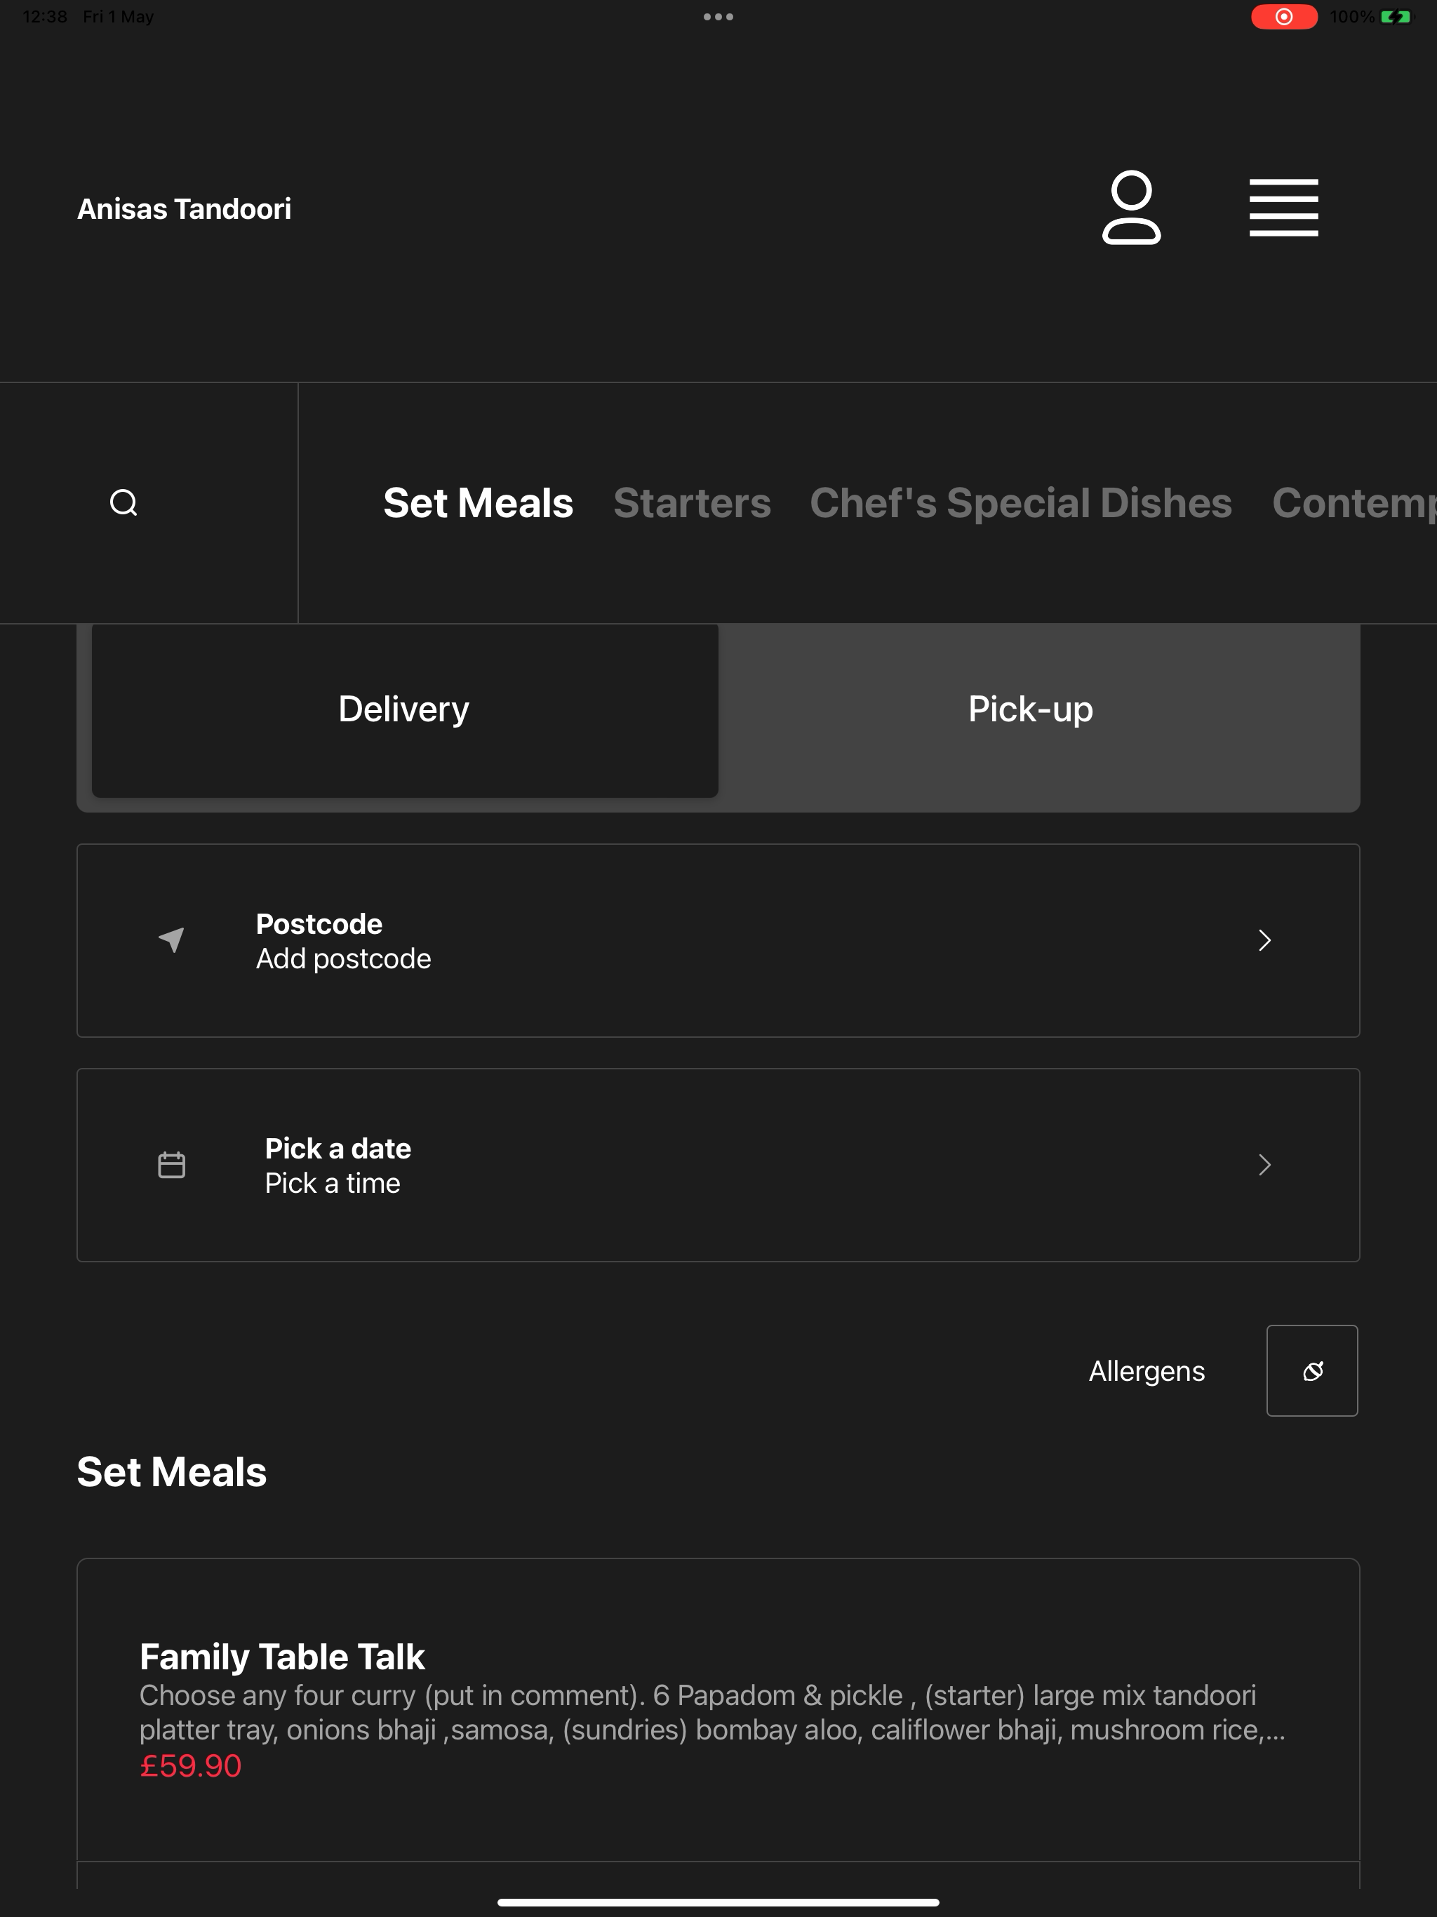Image resolution: width=1437 pixels, height=1917 pixels.
Task: Expand the Pick a date chevron
Action: (x=1264, y=1165)
